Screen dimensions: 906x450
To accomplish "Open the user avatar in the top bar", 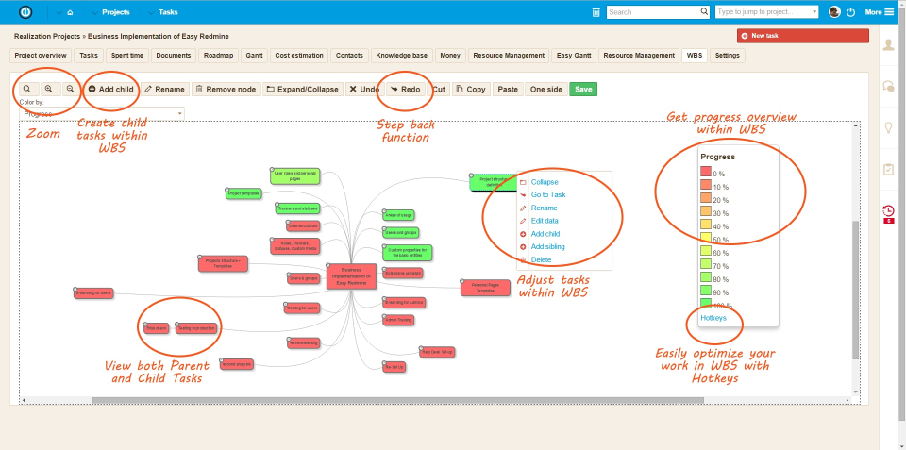I will (x=833, y=12).
